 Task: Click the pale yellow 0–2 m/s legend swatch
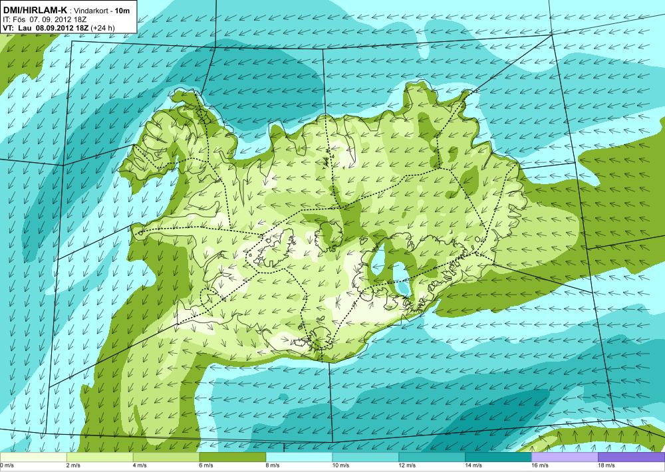click(33, 457)
